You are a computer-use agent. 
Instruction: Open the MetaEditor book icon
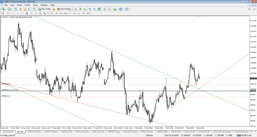(x=54, y=9)
